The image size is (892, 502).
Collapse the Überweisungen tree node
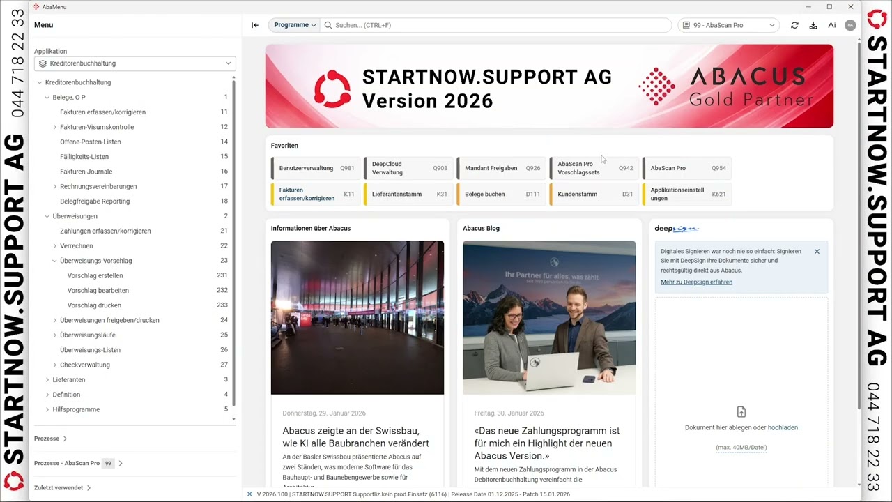(x=47, y=216)
